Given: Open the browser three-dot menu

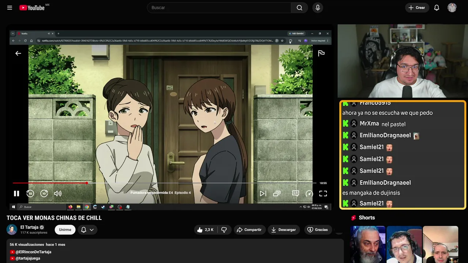Looking at the screenshot, I should click(328, 41).
